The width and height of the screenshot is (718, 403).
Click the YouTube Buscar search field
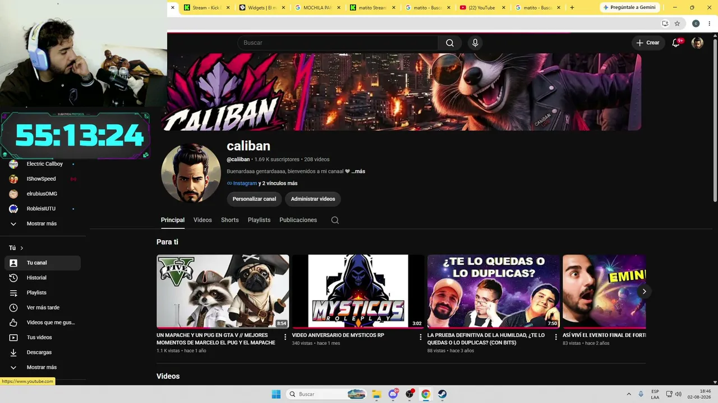point(338,43)
